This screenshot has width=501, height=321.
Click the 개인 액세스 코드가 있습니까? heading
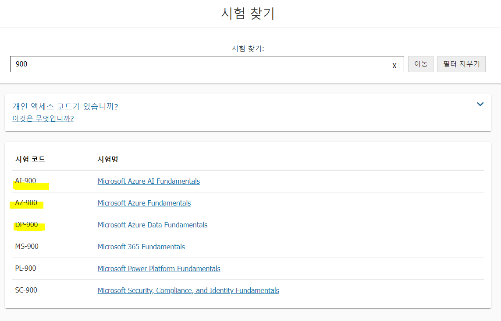click(65, 106)
